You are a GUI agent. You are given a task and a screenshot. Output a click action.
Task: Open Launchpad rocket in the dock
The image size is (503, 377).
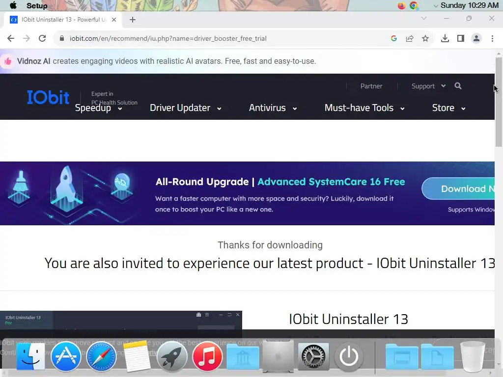172,356
